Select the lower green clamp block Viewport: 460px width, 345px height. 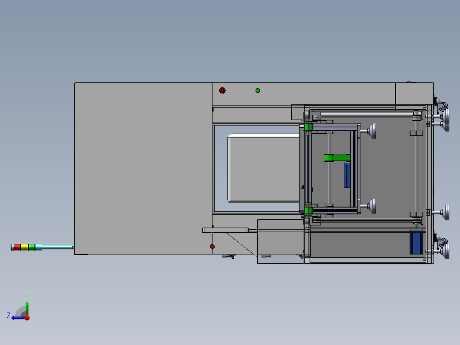click(x=309, y=211)
